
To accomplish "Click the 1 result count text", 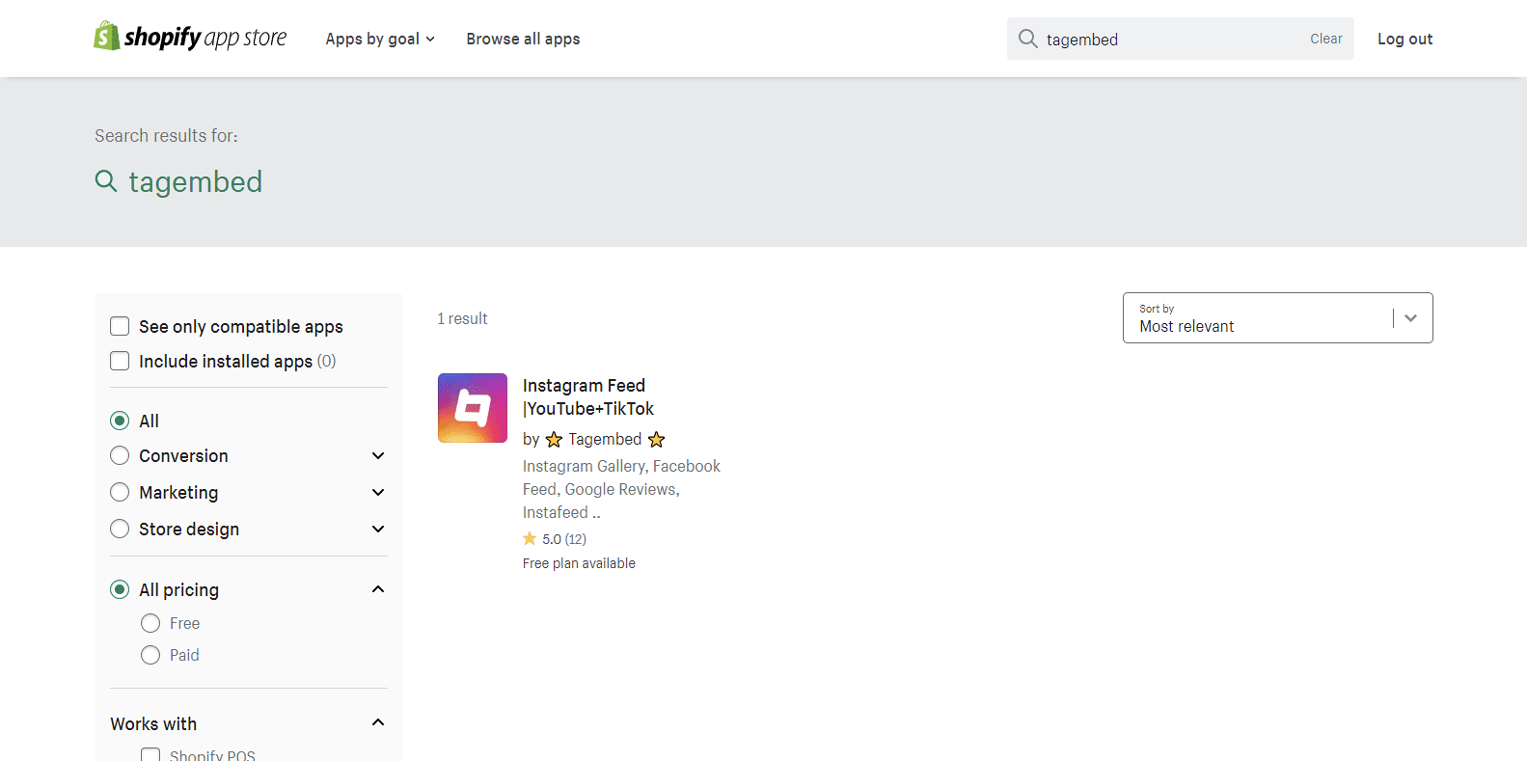I will [x=462, y=318].
